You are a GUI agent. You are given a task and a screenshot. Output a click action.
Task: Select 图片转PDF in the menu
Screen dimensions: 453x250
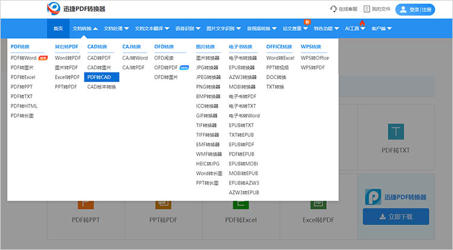point(66,68)
